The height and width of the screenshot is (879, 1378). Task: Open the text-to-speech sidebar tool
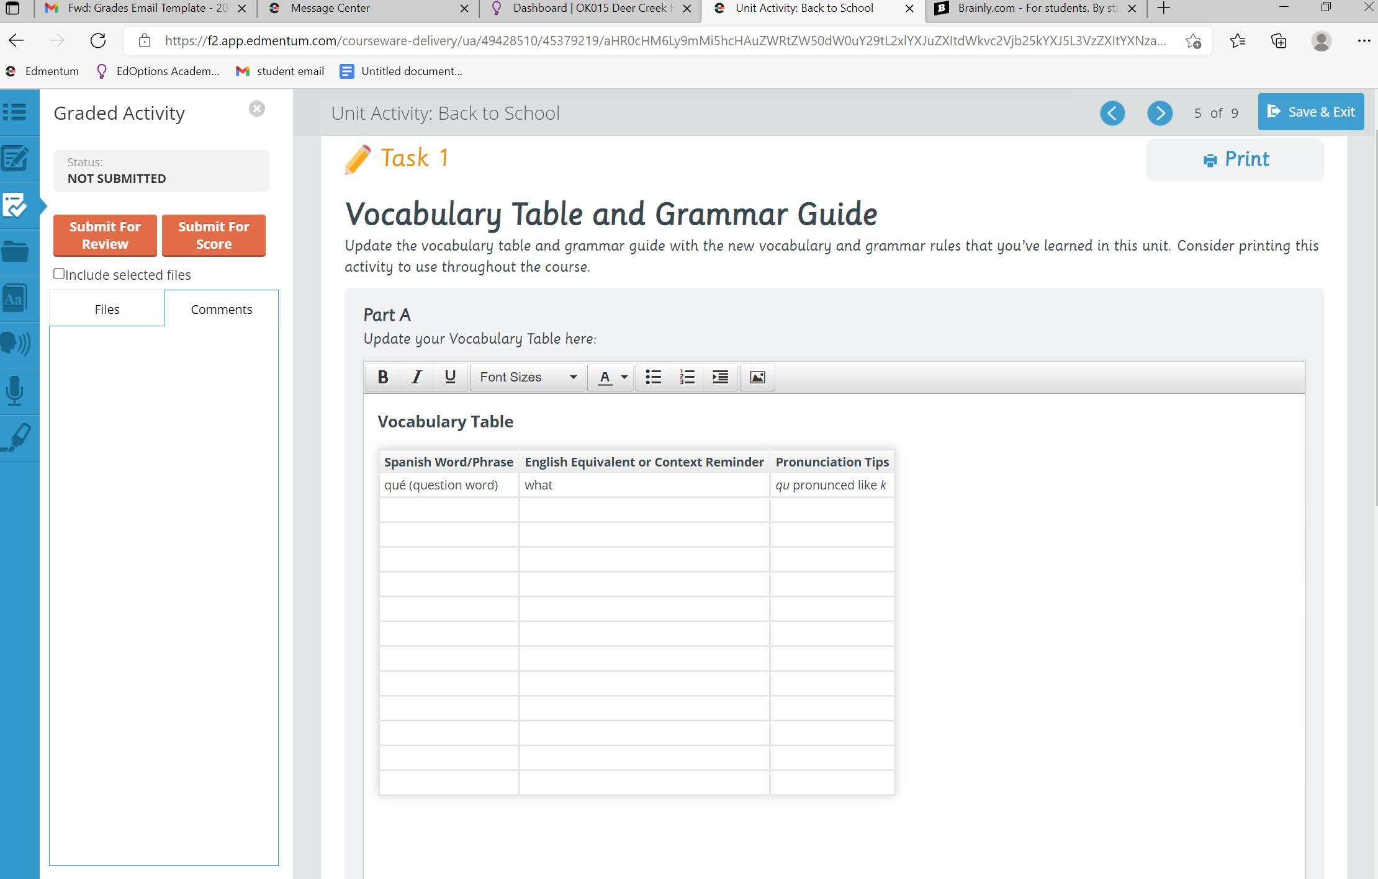15,343
